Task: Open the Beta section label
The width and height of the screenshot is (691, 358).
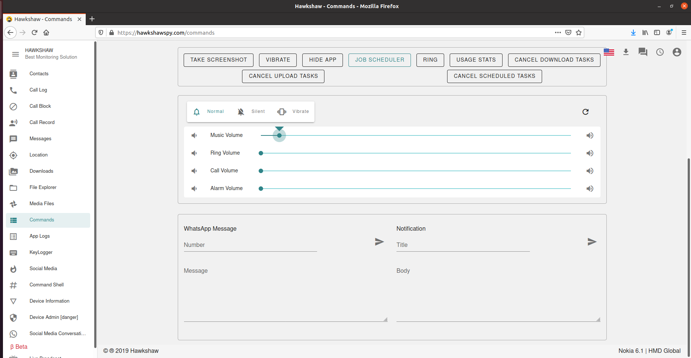Action: pos(19,347)
